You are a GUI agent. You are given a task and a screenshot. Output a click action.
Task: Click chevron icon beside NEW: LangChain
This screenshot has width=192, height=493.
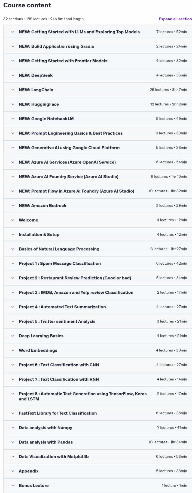tap(13, 90)
